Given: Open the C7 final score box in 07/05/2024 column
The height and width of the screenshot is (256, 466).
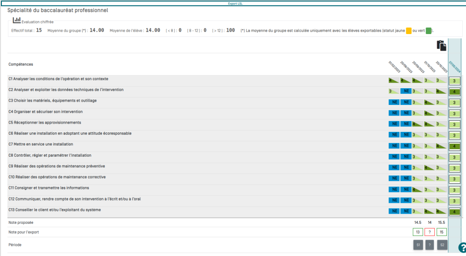Looking at the screenshot, I should [454, 146].
